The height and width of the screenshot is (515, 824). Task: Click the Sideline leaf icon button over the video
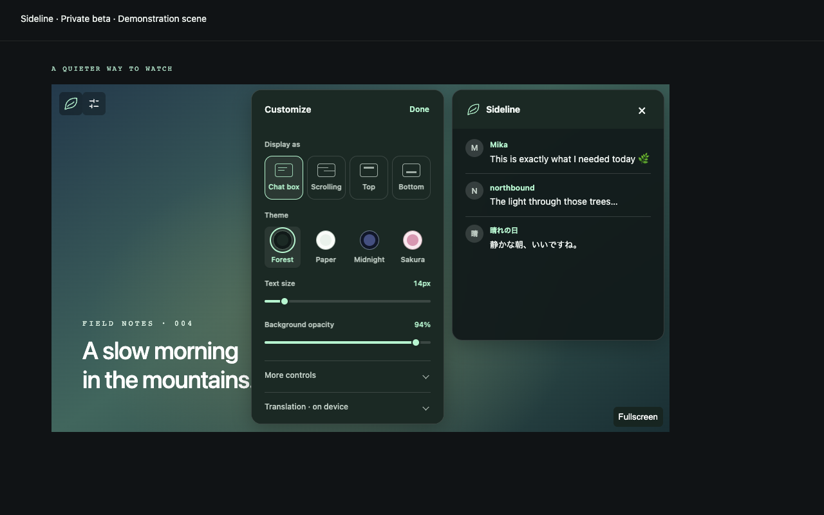71,104
